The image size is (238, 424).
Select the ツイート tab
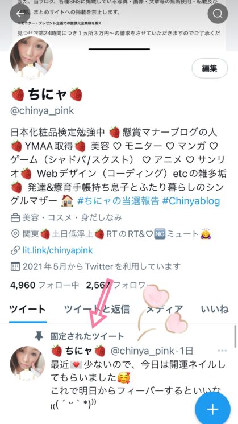[27, 309]
